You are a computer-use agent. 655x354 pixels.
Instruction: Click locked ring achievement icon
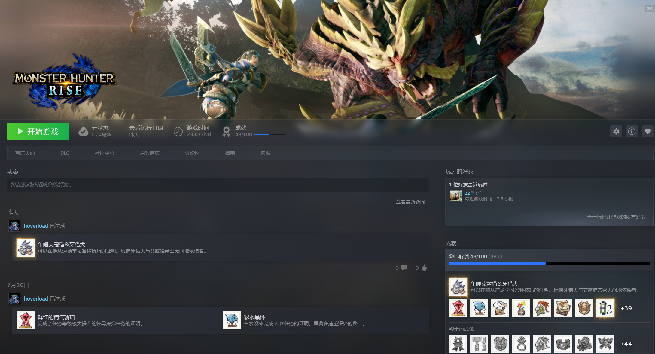pos(521,344)
